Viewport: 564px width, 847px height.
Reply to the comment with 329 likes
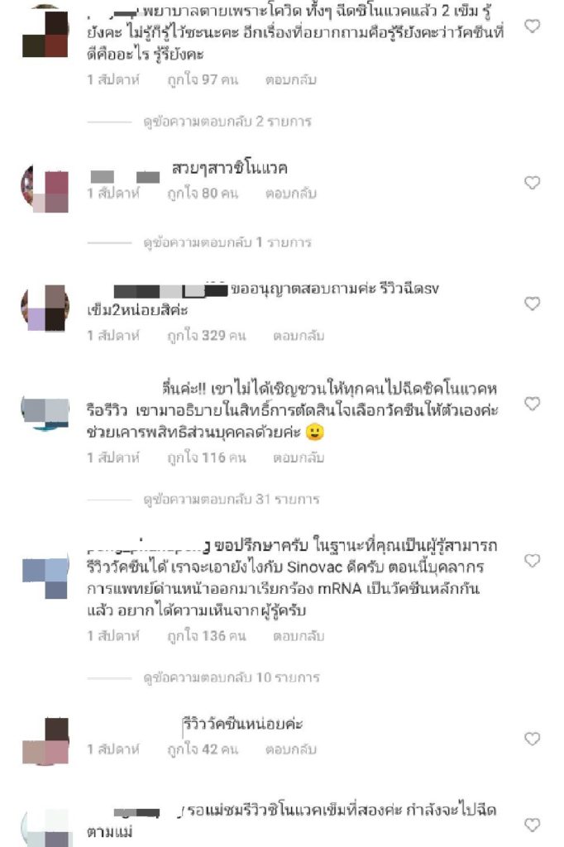pos(299,336)
